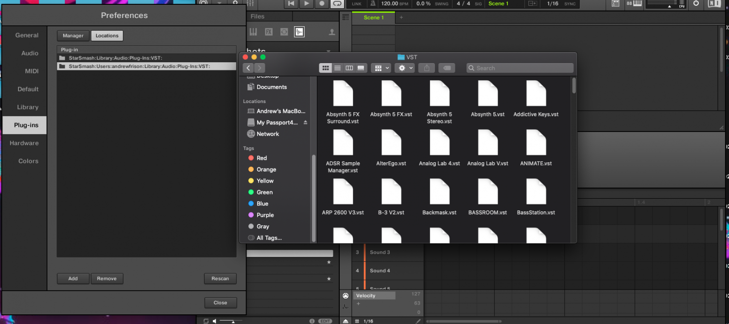Image resolution: width=729 pixels, height=324 pixels.
Task: Open the Colors preferences tab
Action: click(28, 161)
